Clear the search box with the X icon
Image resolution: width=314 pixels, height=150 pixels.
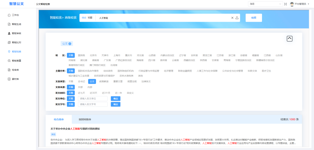pyautogui.click(x=232, y=18)
